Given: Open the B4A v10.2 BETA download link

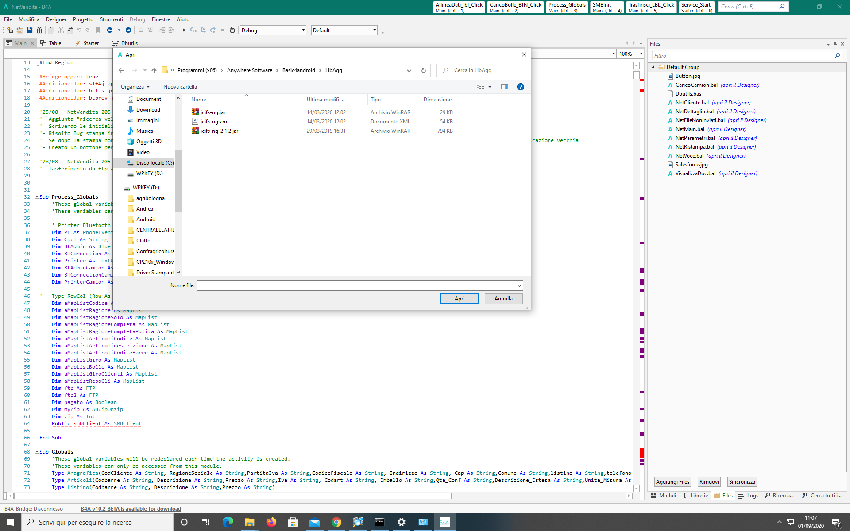Looking at the screenshot, I should coord(131,509).
